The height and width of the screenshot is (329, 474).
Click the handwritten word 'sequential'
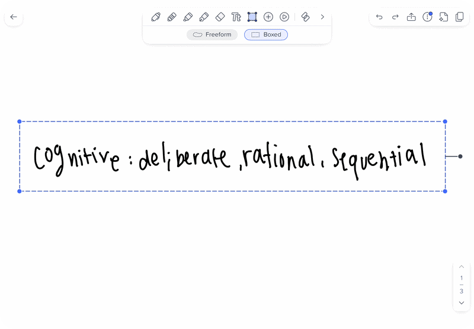click(x=379, y=161)
